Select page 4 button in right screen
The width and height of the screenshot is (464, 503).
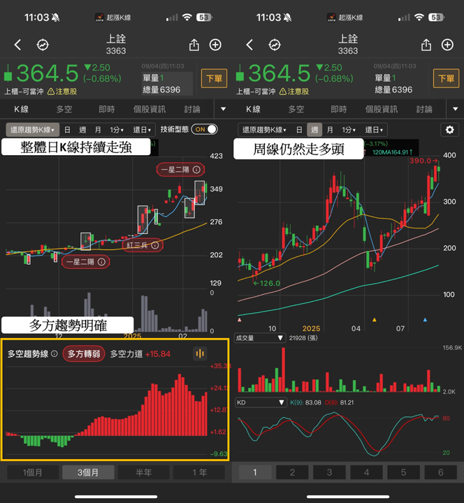[366, 472]
